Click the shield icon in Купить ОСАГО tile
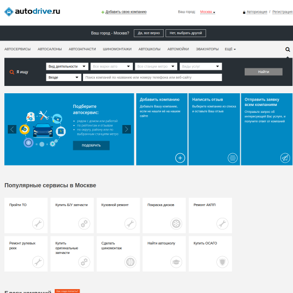Viewport: 293px width, 293px height. (x=222, y=262)
